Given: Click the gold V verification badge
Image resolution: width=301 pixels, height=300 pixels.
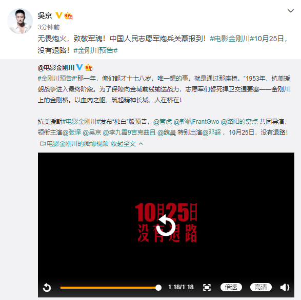Looking at the screenshot, I should pos(59,15).
